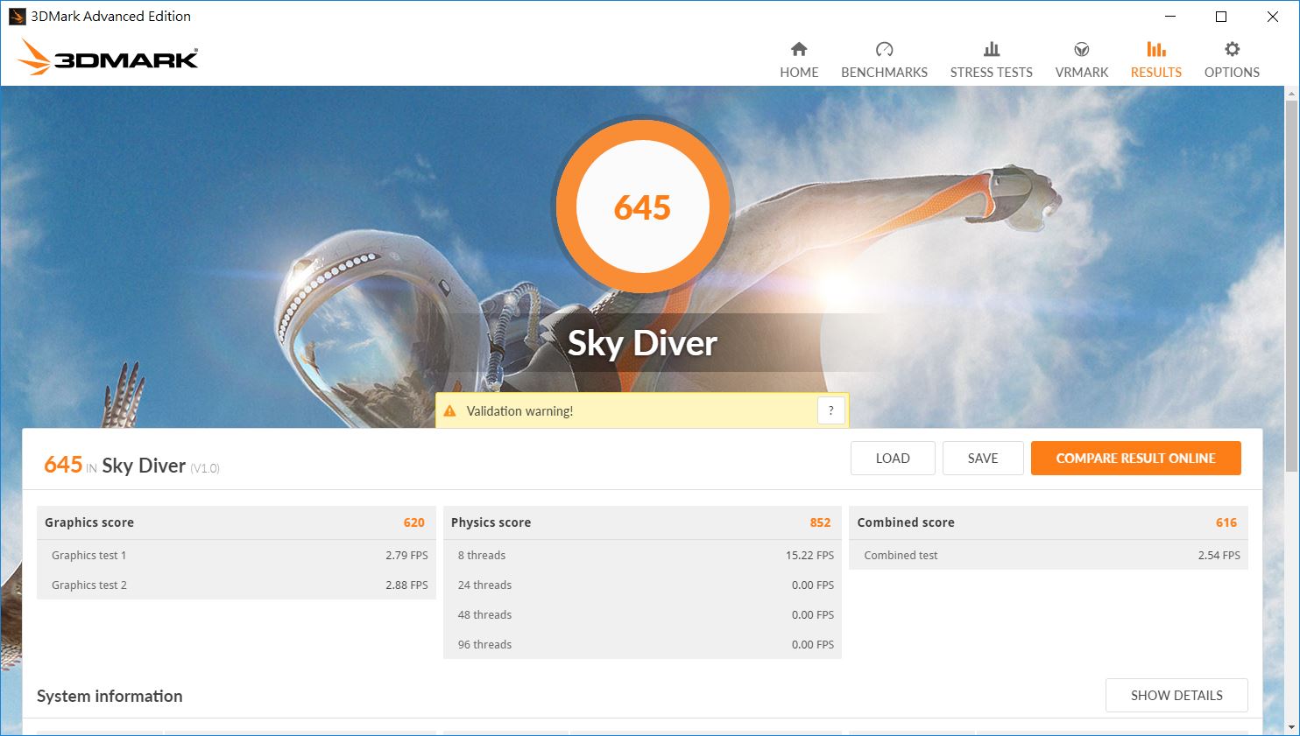Select the RESULTS label
The height and width of the screenshot is (736, 1300).
1156,73
